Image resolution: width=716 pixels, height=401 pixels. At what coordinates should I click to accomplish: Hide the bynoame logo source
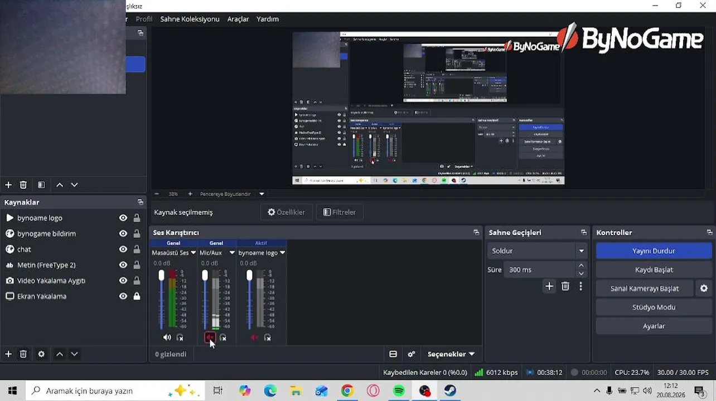click(123, 218)
